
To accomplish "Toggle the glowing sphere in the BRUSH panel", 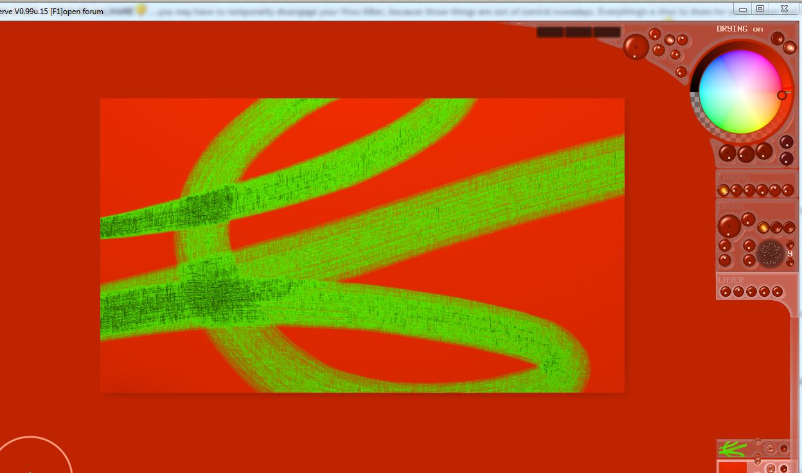I will coord(763,227).
